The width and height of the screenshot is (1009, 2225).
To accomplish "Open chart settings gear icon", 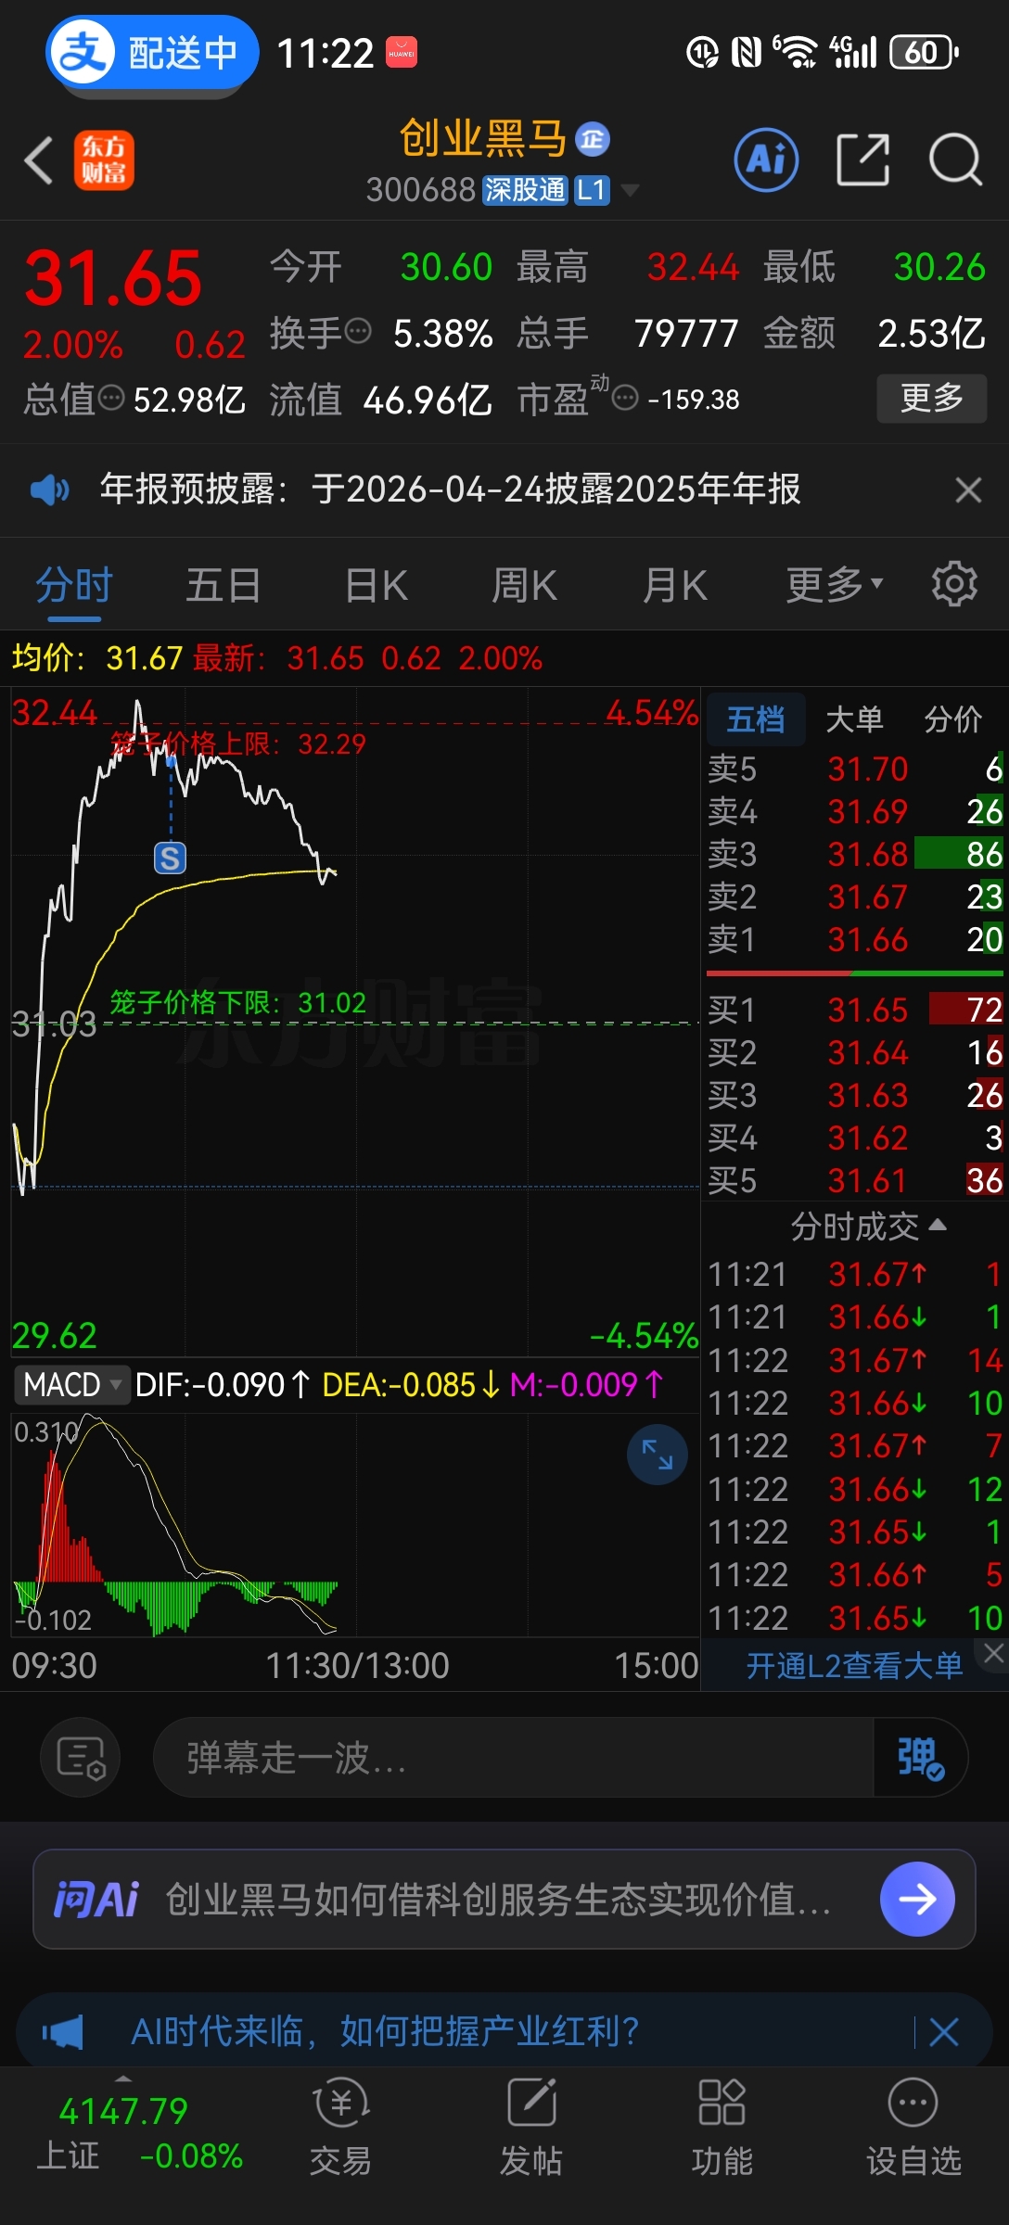I will pos(954,584).
